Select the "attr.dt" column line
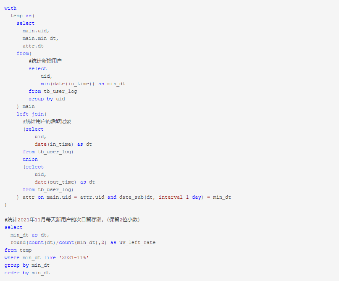The height and width of the screenshot is (281, 339). tap(33, 46)
